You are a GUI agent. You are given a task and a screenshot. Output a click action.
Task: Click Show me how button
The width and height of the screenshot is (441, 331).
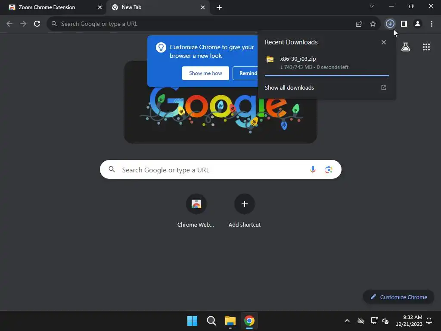[x=205, y=73]
